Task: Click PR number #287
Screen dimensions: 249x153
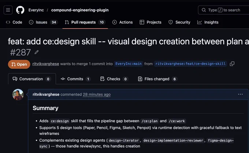Action: click(21, 52)
